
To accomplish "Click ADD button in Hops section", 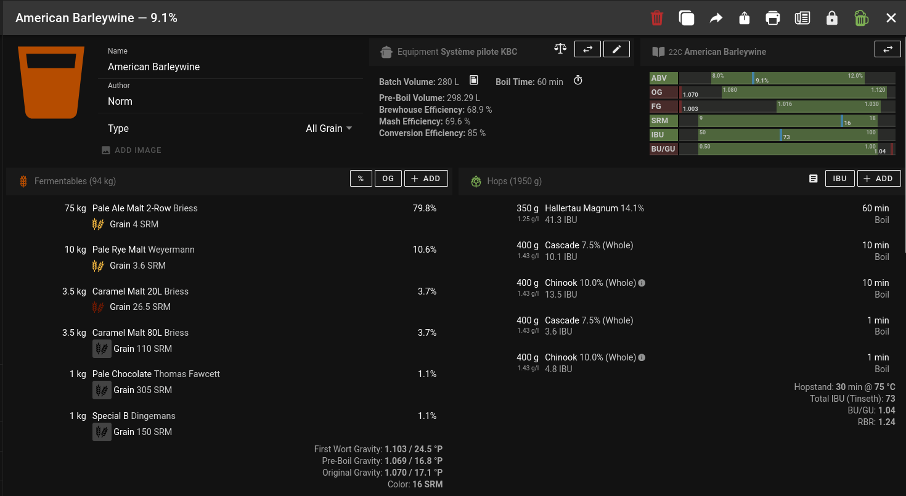I will [878, 179].
